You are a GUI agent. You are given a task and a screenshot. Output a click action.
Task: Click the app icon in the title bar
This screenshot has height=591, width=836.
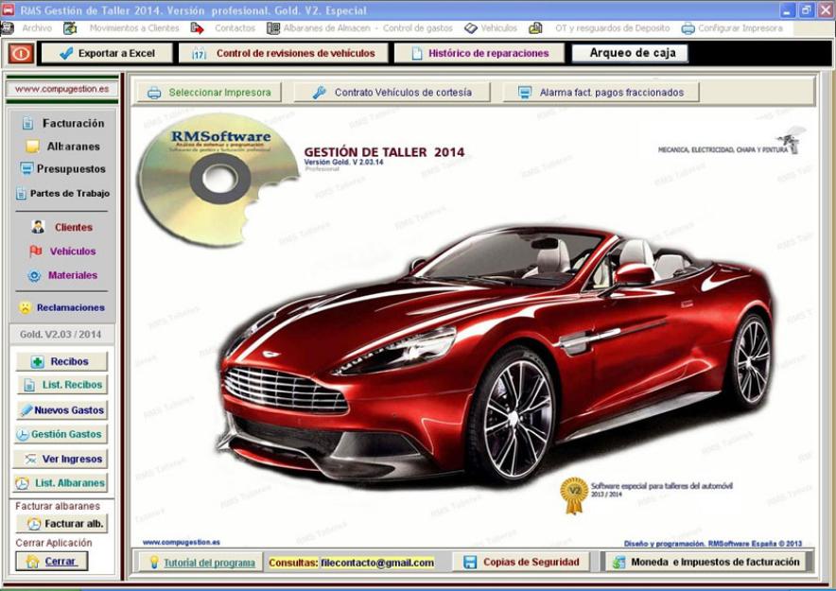point(8,9)
